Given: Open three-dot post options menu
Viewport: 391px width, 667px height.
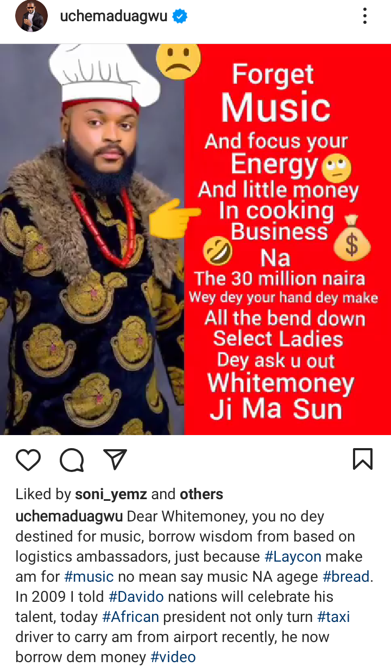Looking at the screenshot, I should [x=365, y=16].
